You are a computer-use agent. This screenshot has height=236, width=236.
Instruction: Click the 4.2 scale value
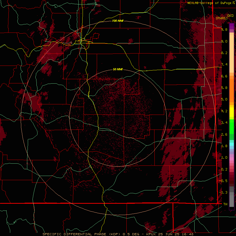[x=224, y=111]
